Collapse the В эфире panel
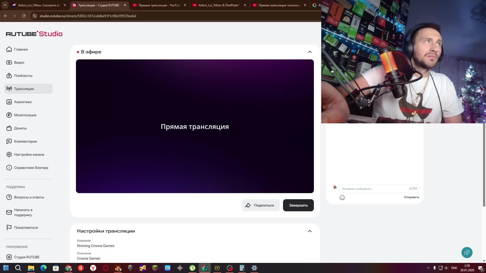The height and width of the screenshot is (273, 486). tap(310, 52)
